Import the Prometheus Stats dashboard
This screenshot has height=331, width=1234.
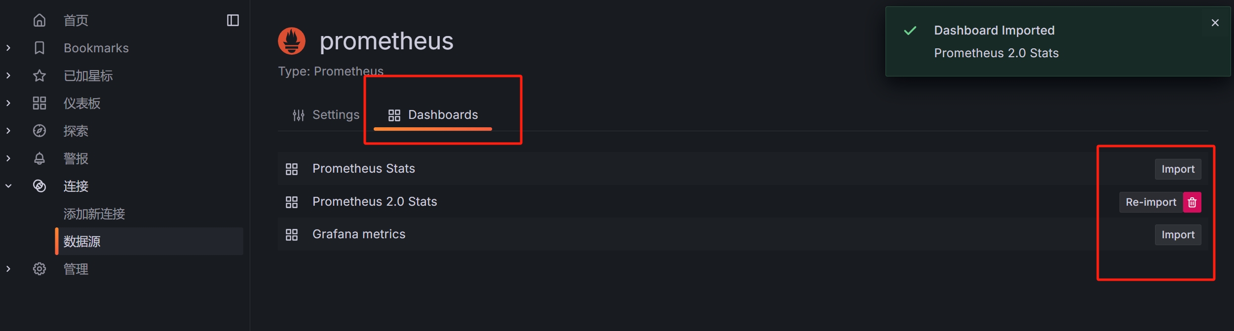click(x=1178, y=169)
